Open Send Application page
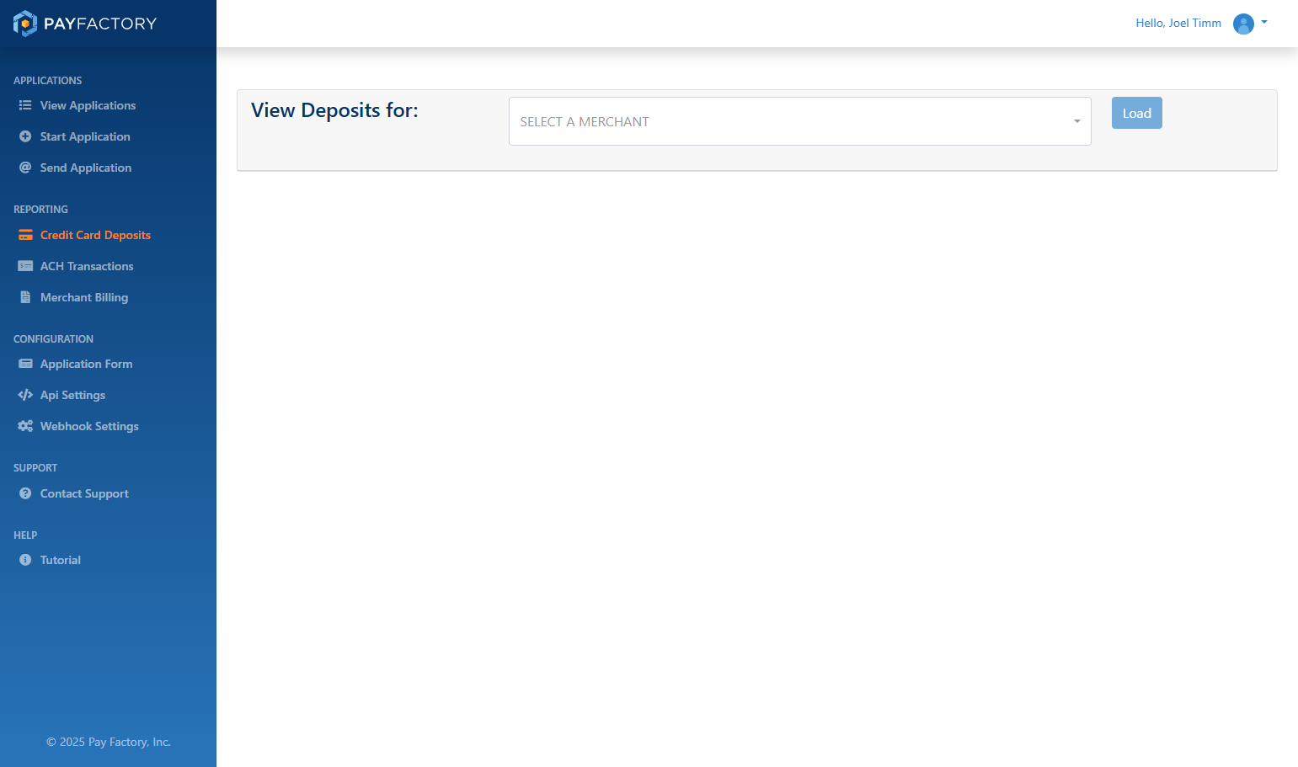This screenshot has width=1298, height=767. (86, 168)
